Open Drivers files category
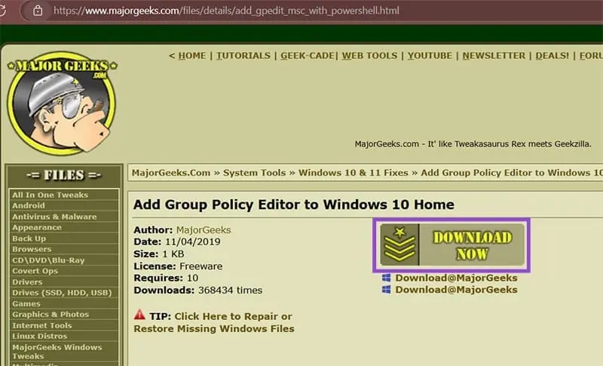Image resolution: width=603 pixels, height=366 pixels. click(27, 281)
